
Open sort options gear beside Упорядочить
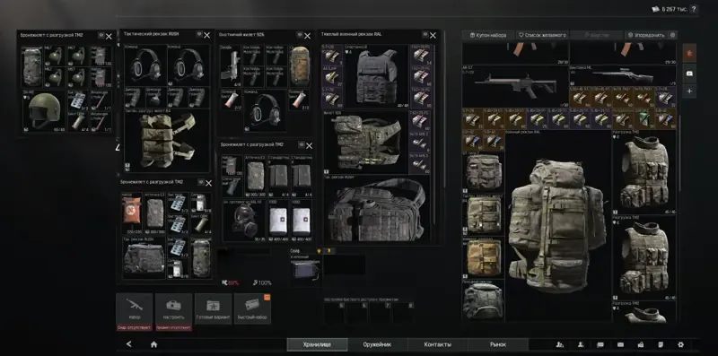(672, 35)
